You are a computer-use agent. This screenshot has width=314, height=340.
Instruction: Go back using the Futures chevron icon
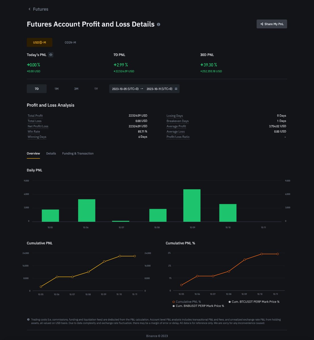click(29, 9)
